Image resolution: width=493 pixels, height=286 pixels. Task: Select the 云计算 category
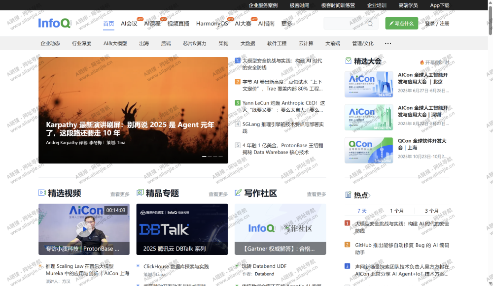306,43
